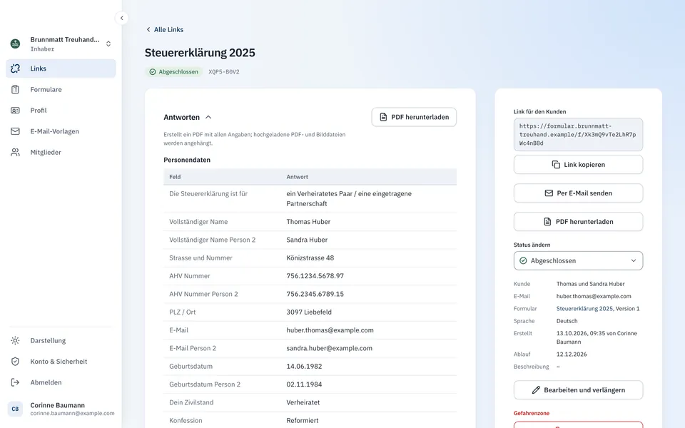Click the back chevron before Alle Links
Viewport: 685px width, 428px height.
click(148, 30)
